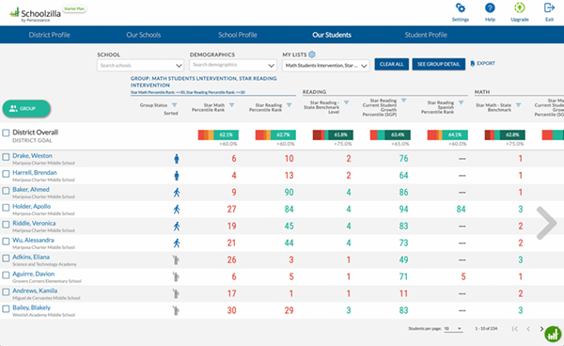Click Harrell, Brendan group status icon
This screenshot has height=346, width=564.
click(177, 176)
